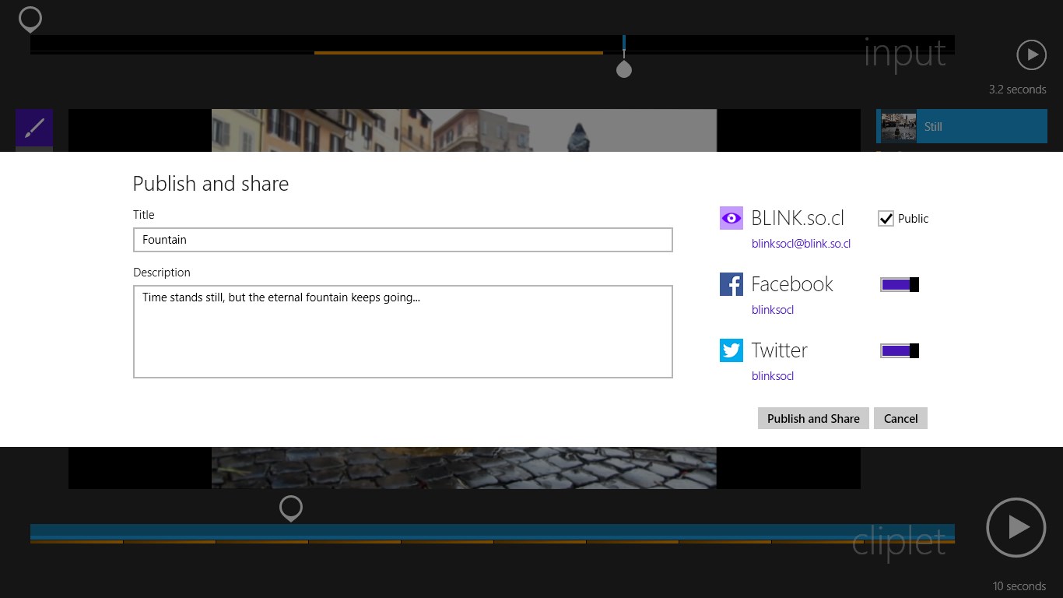The height and width of the screenshot is (598, 1063).
Task: Cancel the publish dialog
Action: (x=900, y=418)
